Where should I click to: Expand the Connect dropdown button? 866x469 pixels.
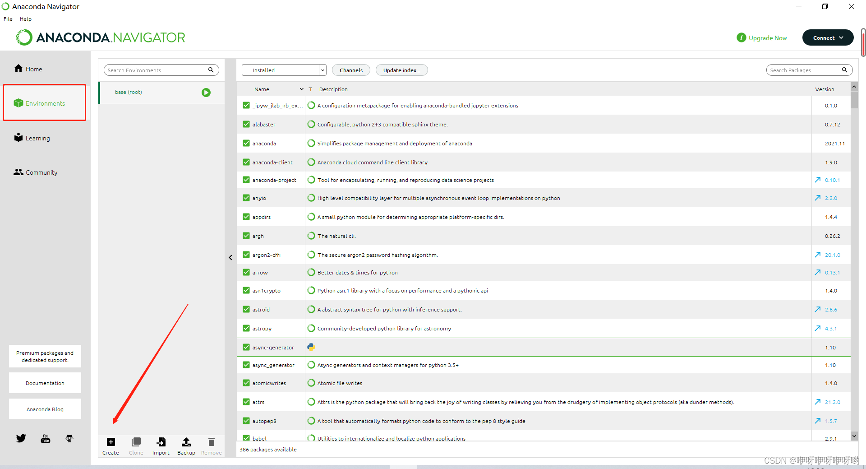pos(828,37)
